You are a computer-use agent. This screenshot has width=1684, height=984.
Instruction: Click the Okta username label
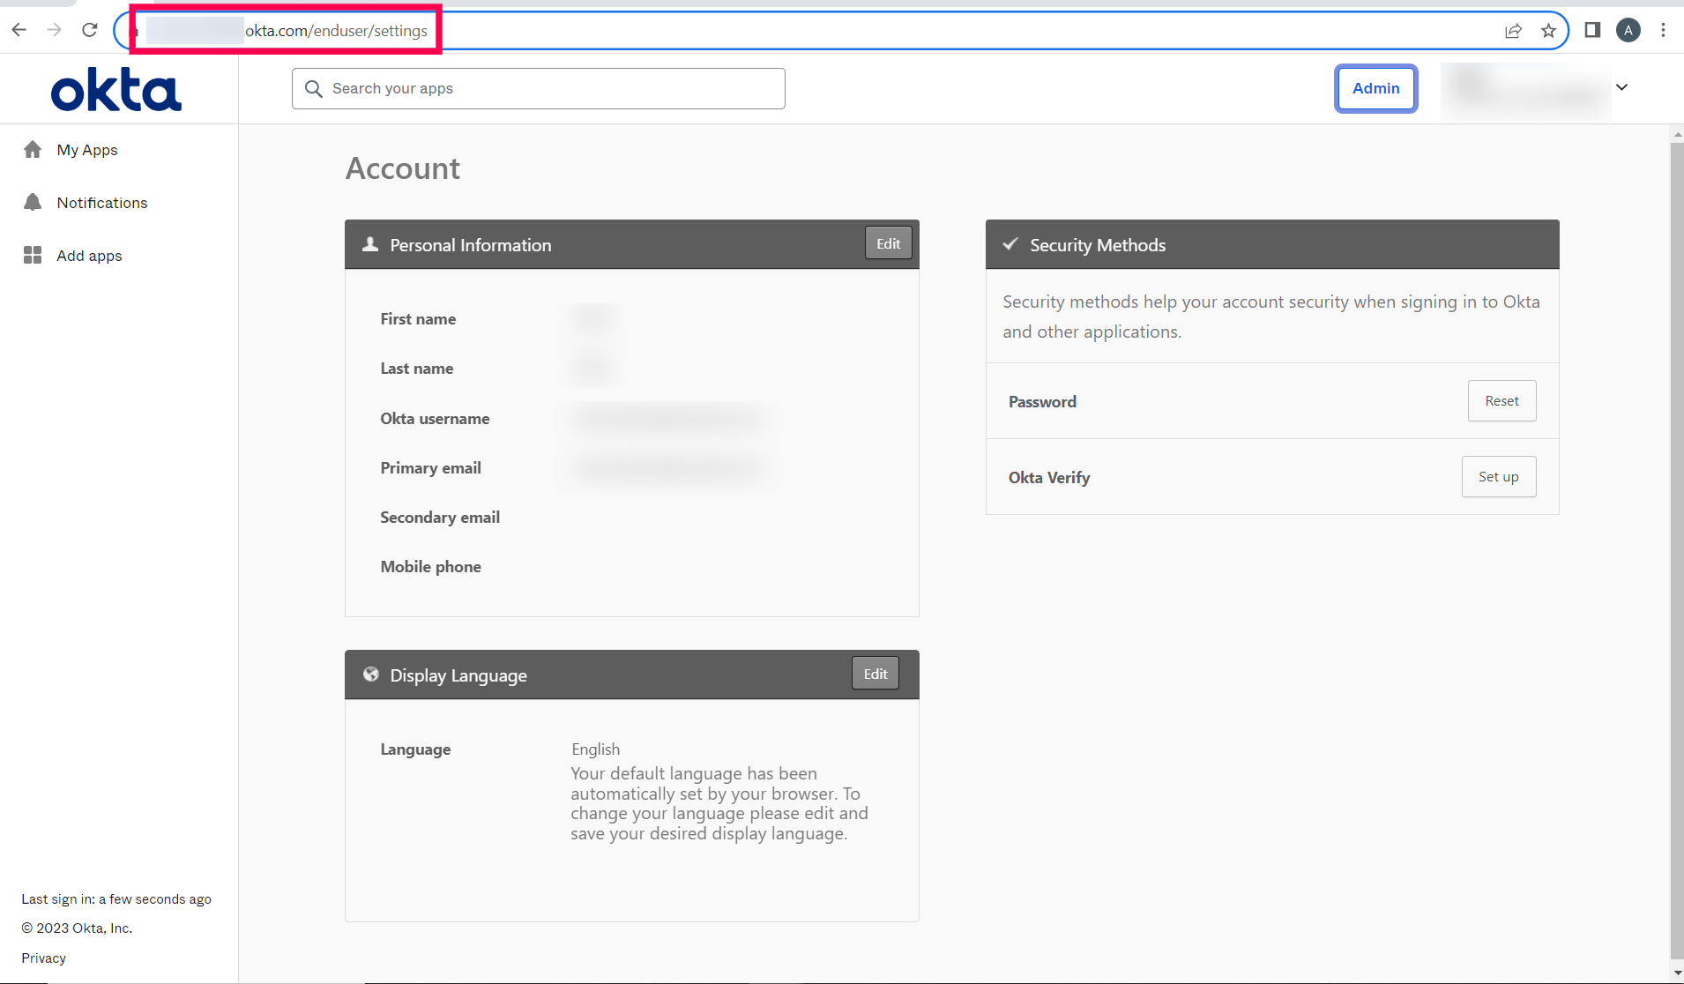pyautogui.click(x=436, y=419)
